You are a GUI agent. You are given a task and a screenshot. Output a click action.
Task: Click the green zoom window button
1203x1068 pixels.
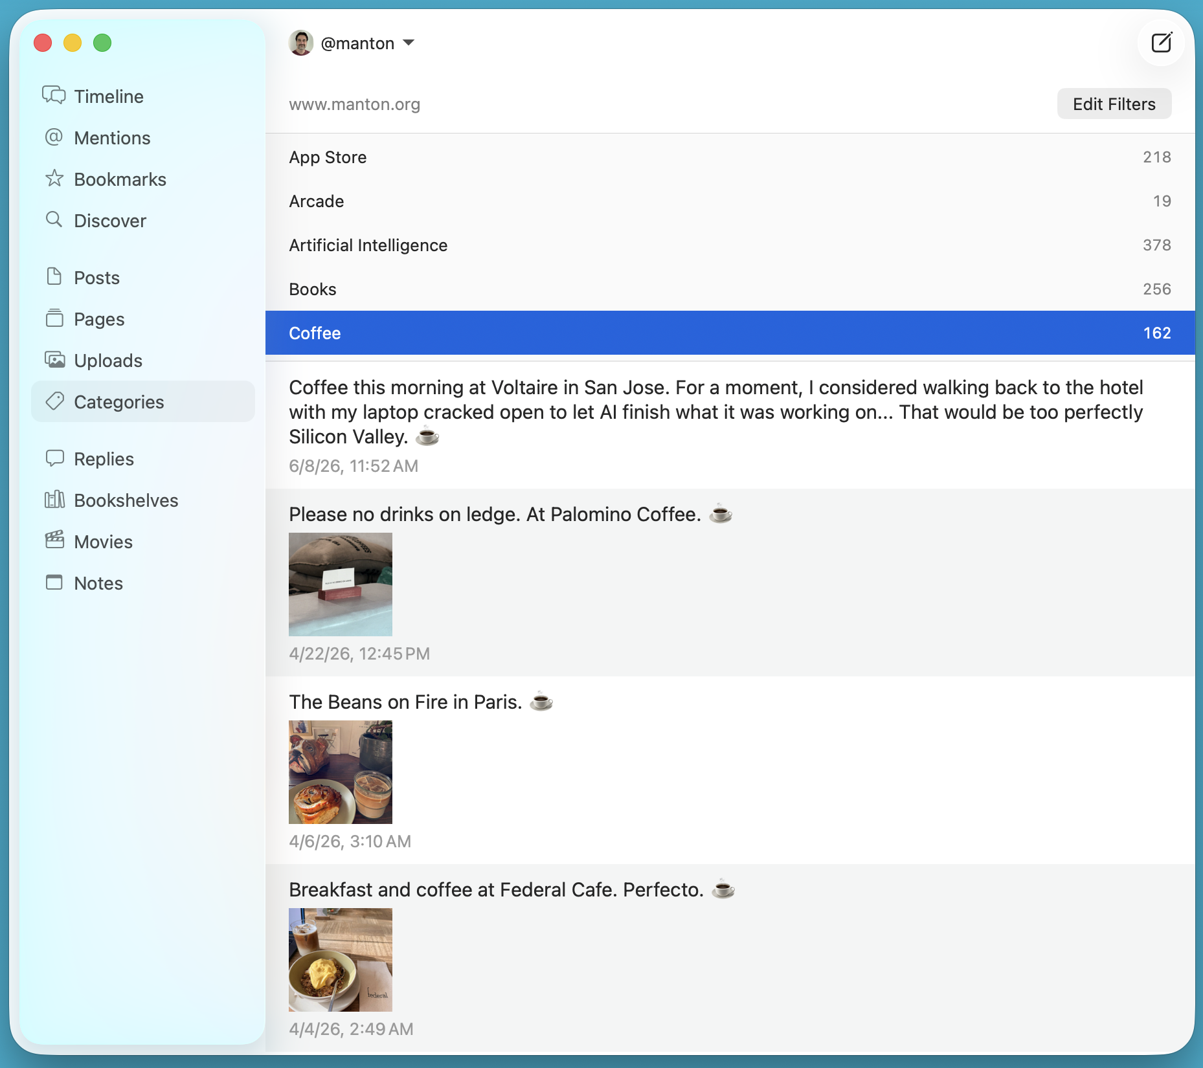point(102,43)
